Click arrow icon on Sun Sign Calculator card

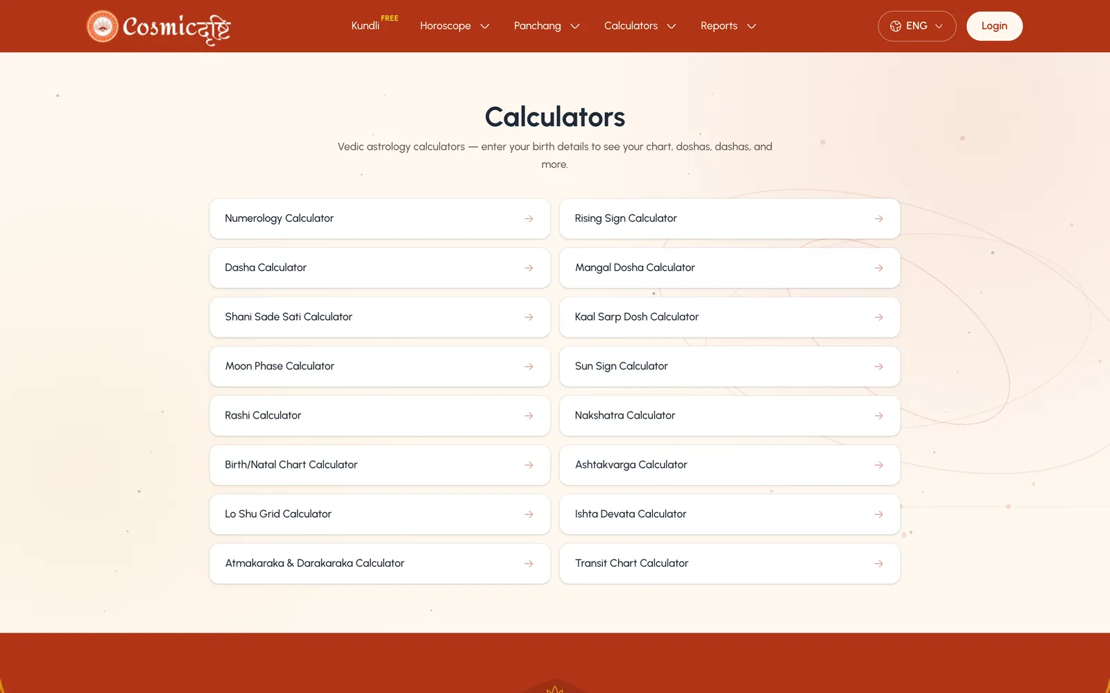[x=878, y=367]
